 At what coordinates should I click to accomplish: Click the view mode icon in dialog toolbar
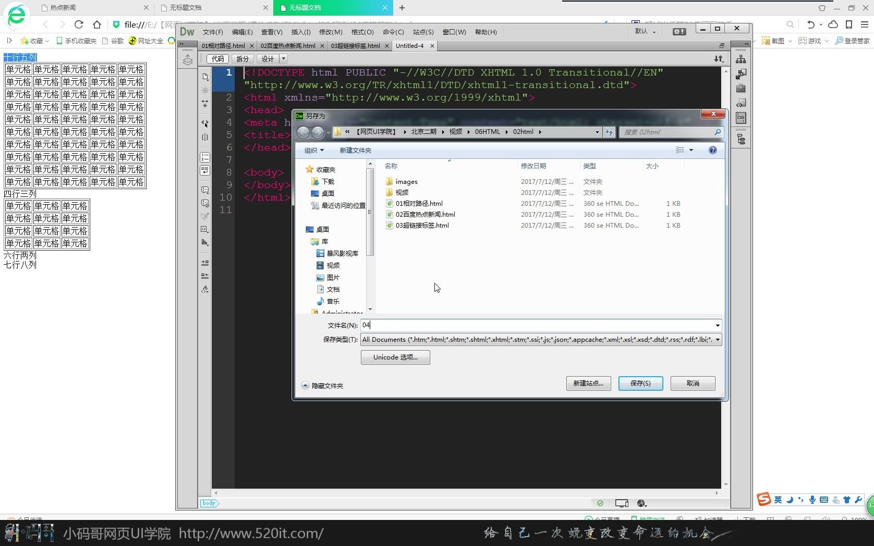pyautogui.click(x=679, y=150)
